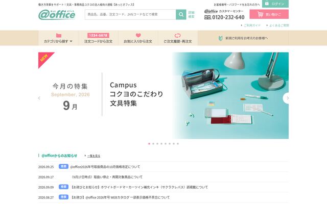Open the whiteboard marker ink erratum notice

tap(139, 187)
